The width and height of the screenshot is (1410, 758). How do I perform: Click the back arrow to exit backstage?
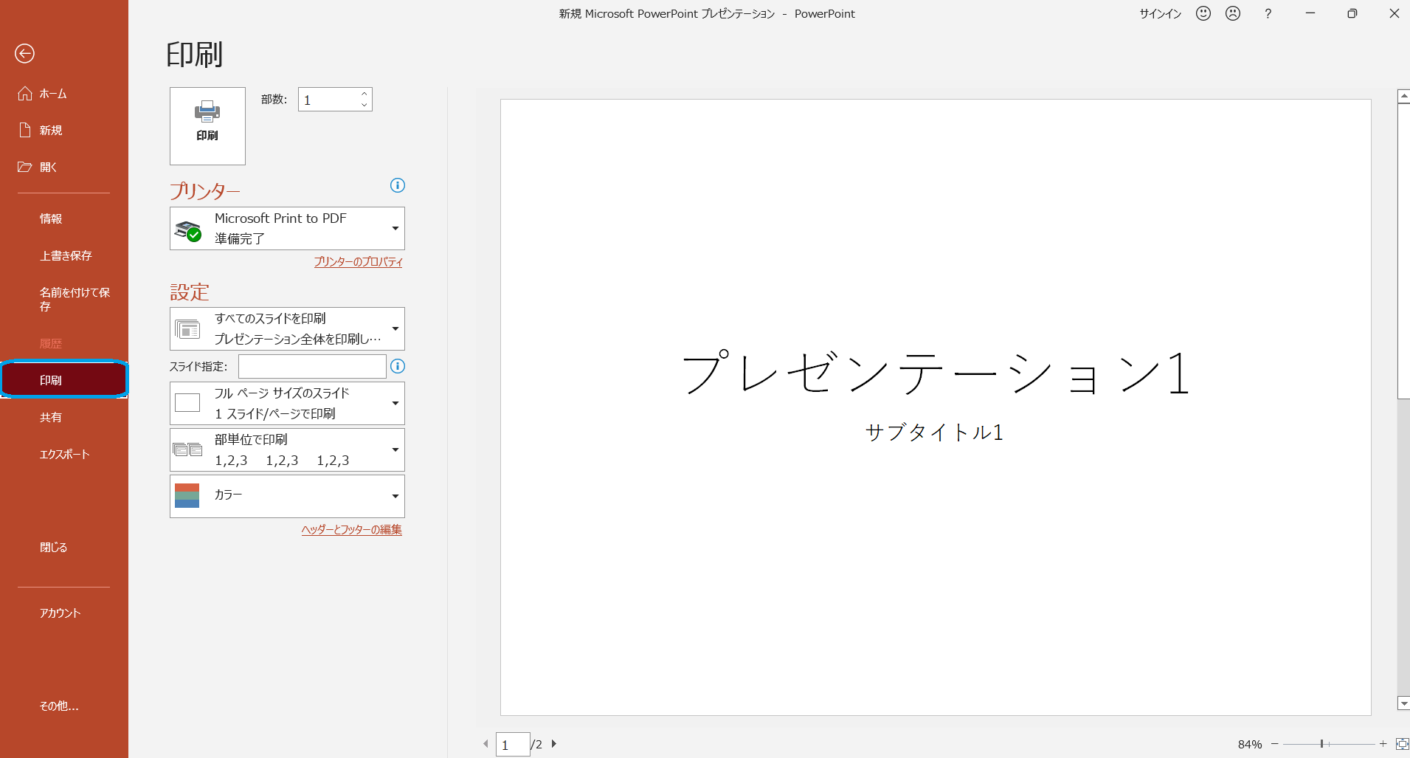[25, 53]
